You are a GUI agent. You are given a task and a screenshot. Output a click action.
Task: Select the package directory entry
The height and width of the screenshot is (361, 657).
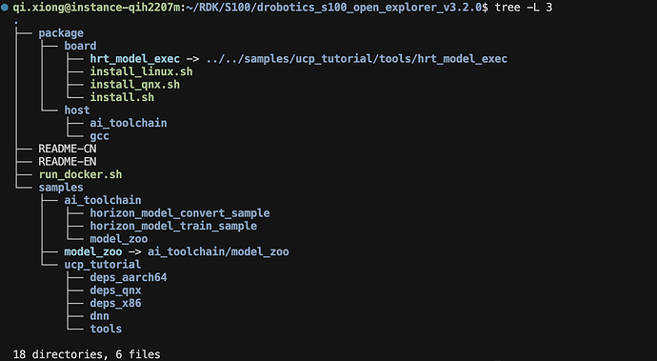61,33
